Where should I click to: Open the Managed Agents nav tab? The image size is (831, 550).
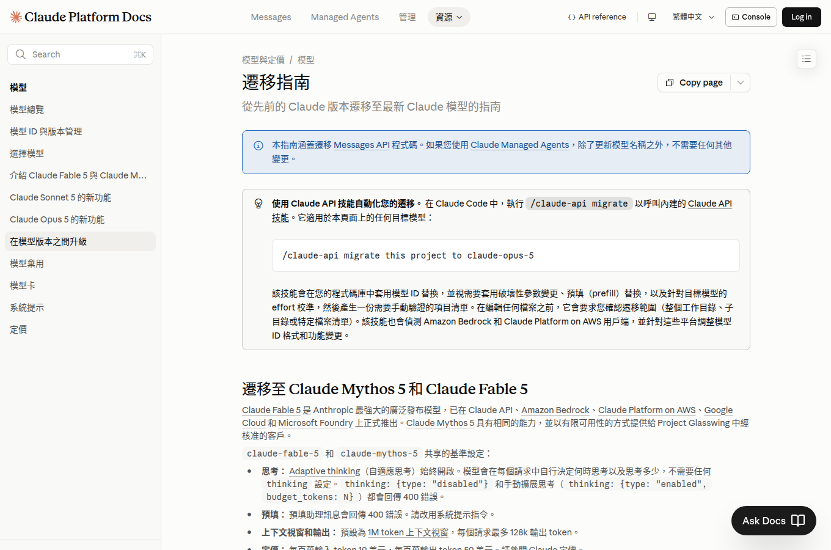pyautogui.click(x=345, y=17)
